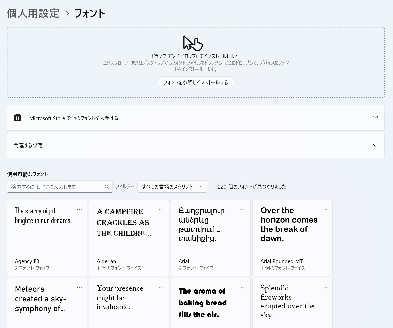Open more options for the Arial font

tap(243, 210)
